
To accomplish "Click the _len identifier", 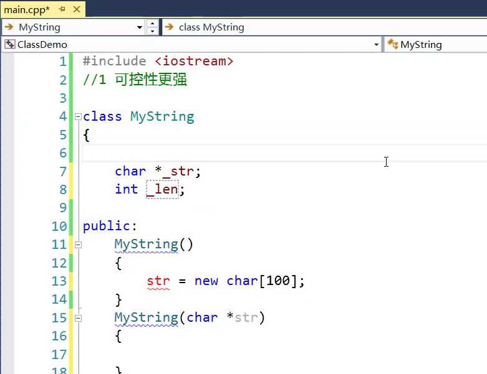I will (x=162, y=189).
